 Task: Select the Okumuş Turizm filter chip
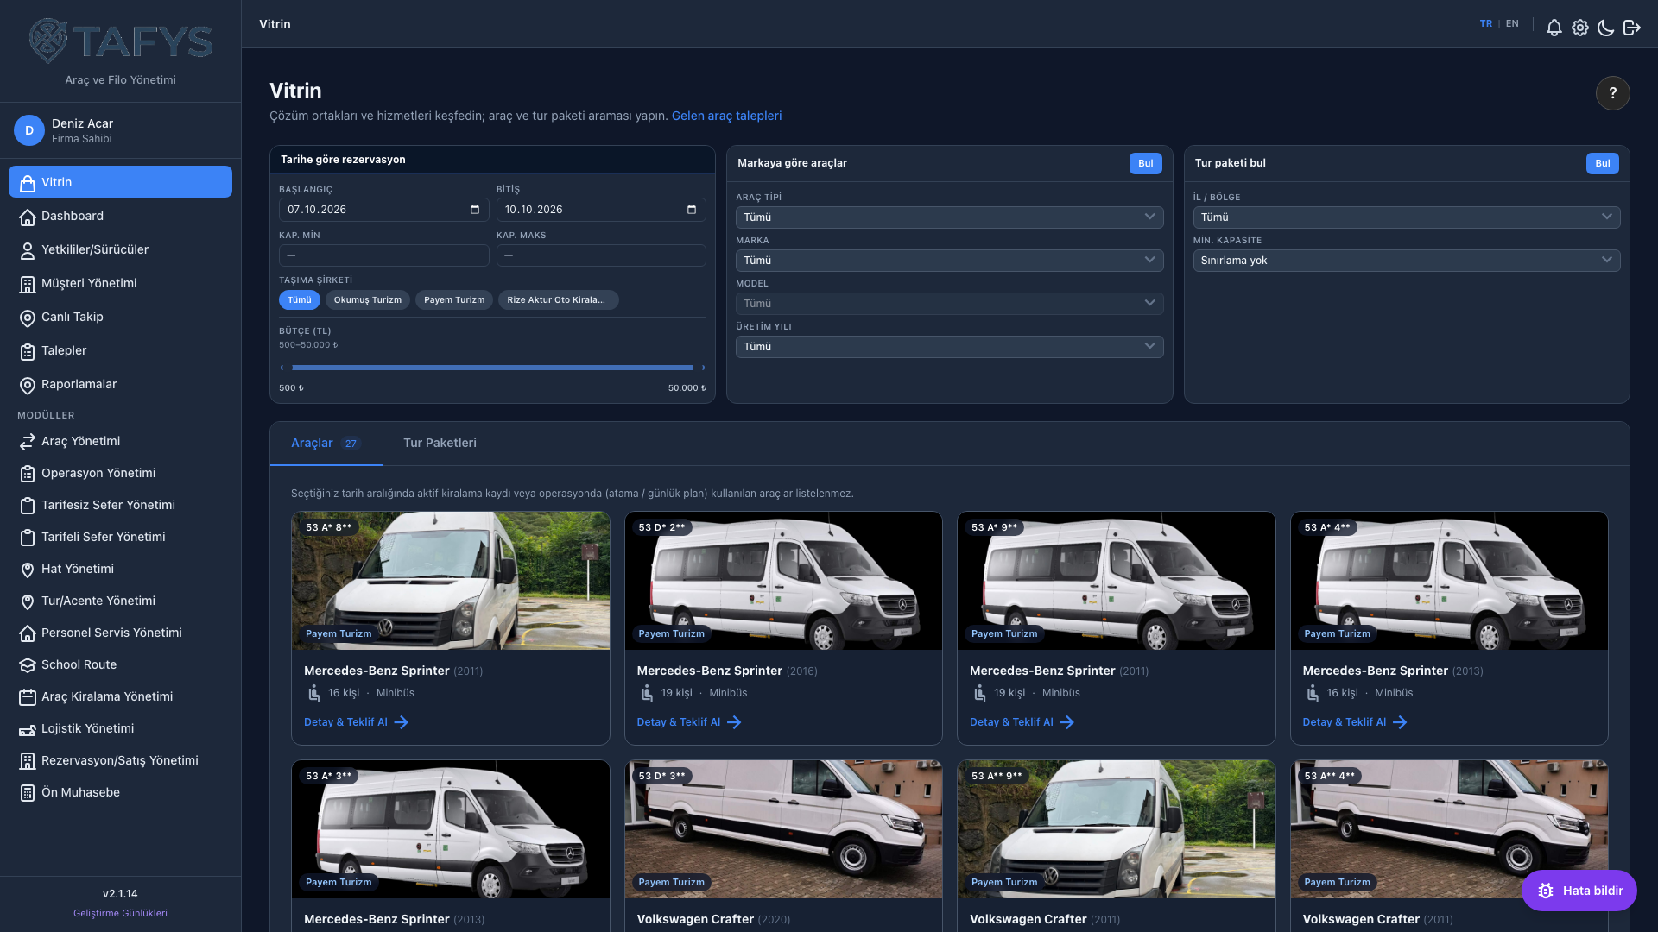point(368,300)
